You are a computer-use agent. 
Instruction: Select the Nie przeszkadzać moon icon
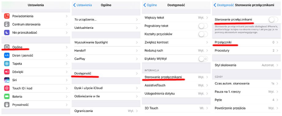click(x=7, y=33)
